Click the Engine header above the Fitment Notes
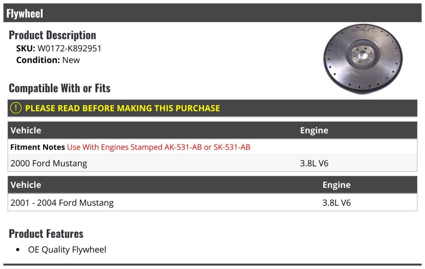Image resolution: width=425 pixels, height=269 pixels. coord(314,130)
